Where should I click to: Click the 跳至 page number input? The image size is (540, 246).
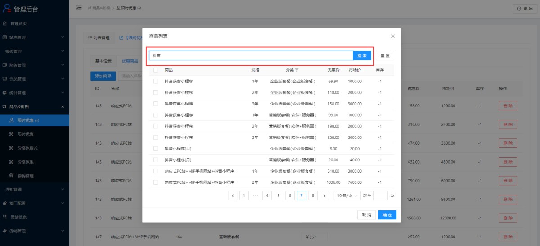pyautogui.click(x=380, y=196)
